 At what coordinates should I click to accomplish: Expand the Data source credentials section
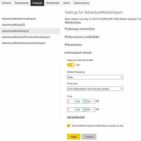tap(82, 37)
